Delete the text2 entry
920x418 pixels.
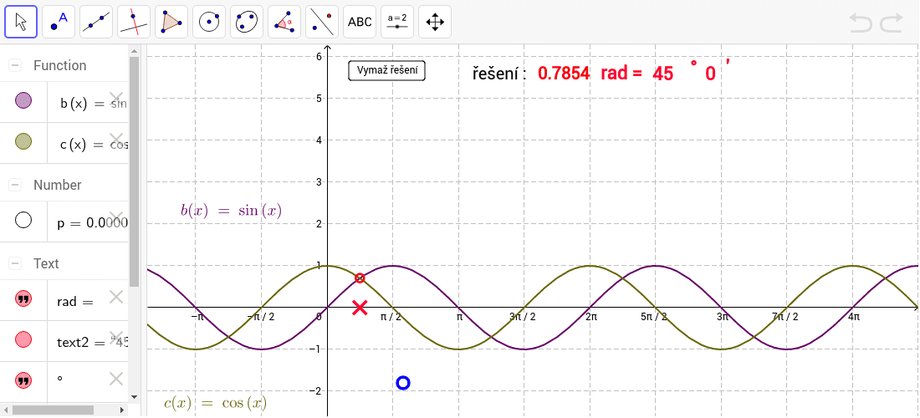tap(116, 337)
